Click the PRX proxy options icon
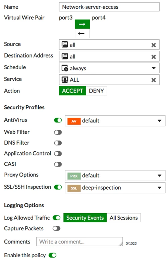Screen dimensions: 168x262 74,176
